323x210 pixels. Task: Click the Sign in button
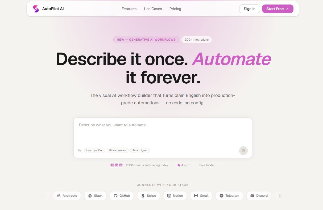pos(250,9)
